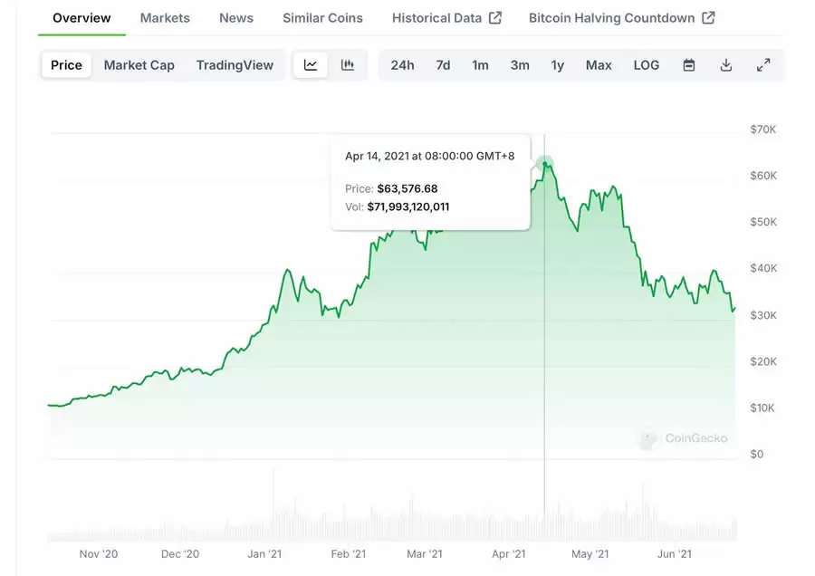The width and height of the screenshot is (815, 576).
Task: Set time range to 7d
Action: coord(443,65)
